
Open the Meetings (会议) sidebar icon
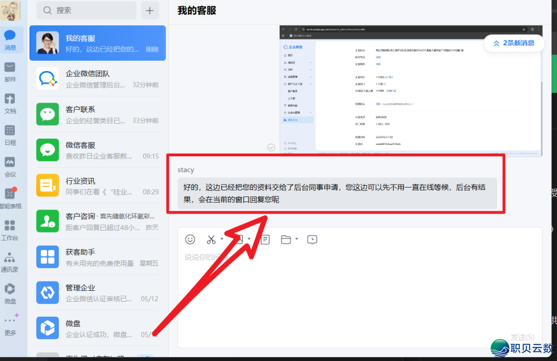pyautogui.click(x=10, y=167)
